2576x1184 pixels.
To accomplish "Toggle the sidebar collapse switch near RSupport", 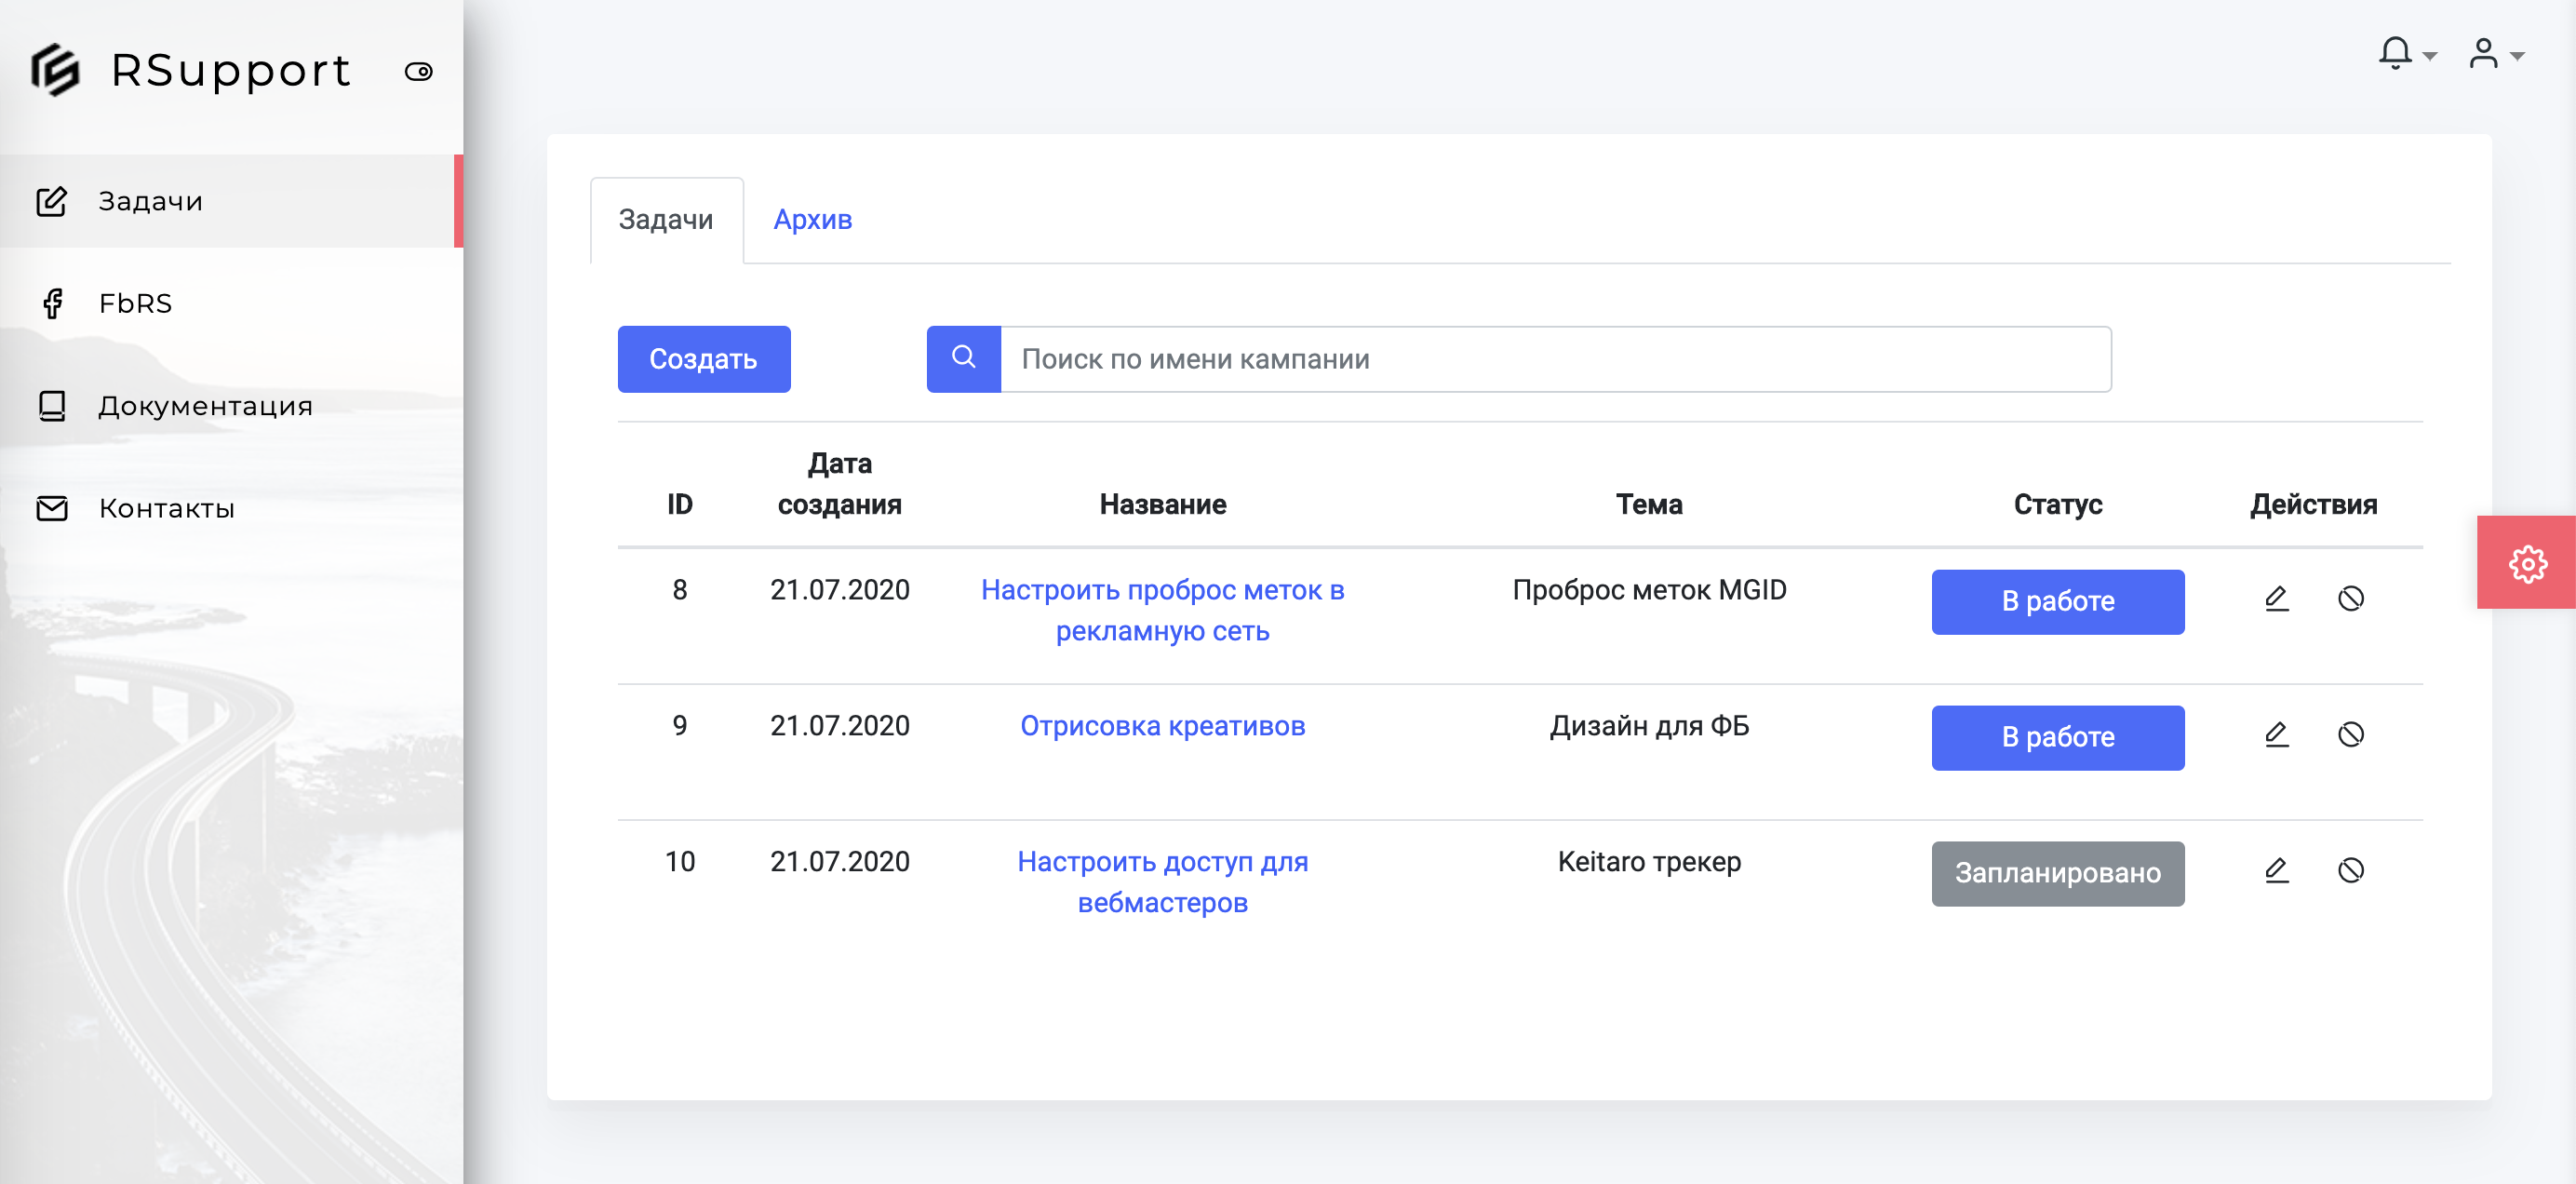I will (x=419, y=71).
